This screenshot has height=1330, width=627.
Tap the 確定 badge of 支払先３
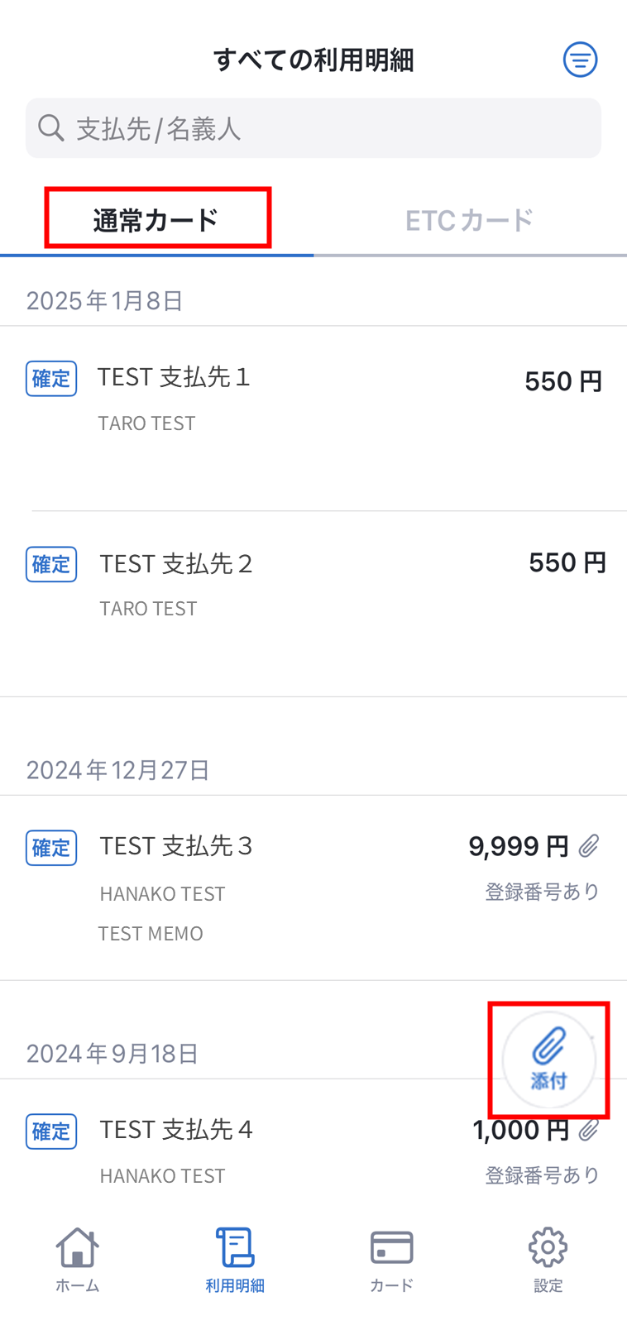(51, 848)
